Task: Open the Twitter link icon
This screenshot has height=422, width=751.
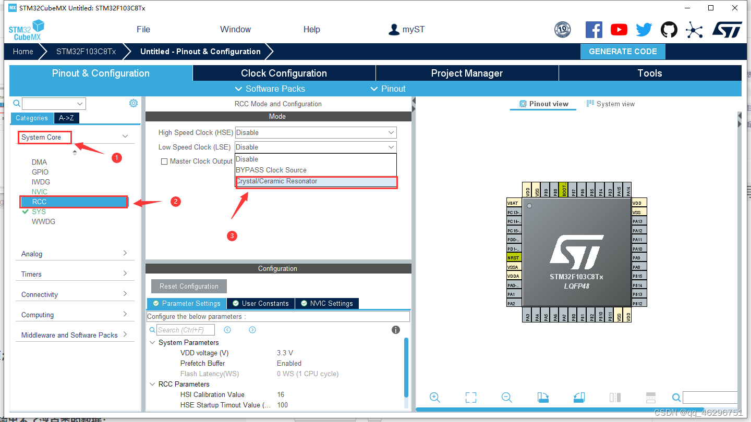Action: click(x=644, y=30)
